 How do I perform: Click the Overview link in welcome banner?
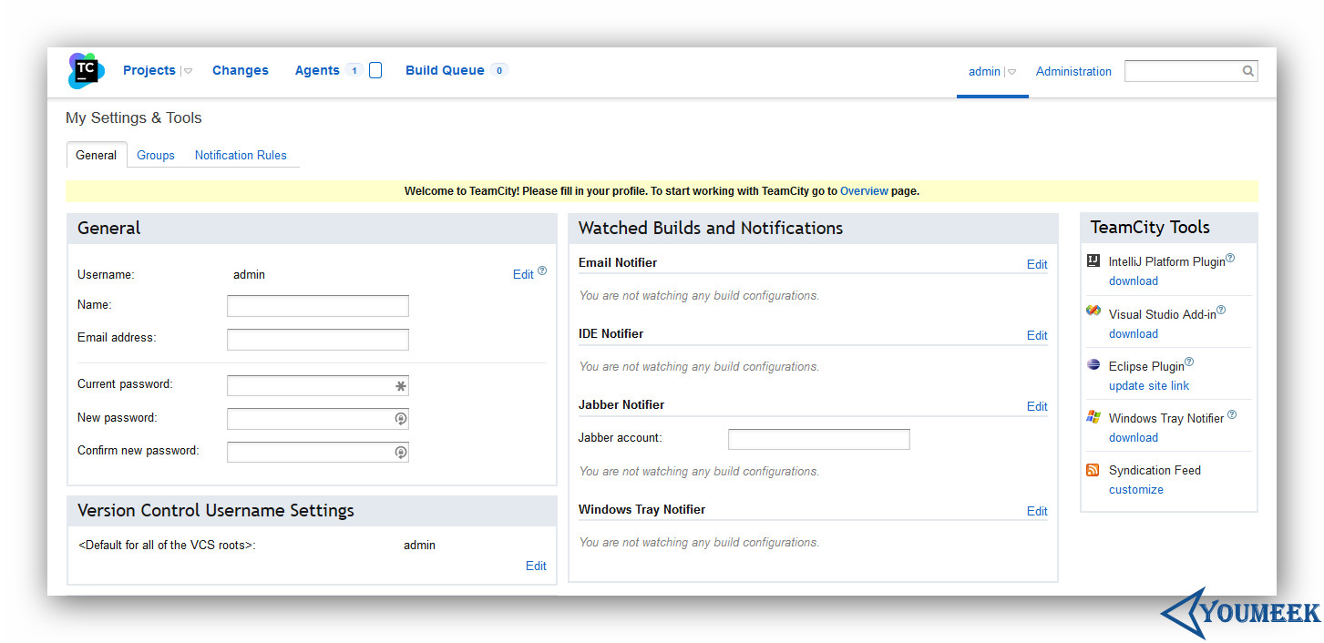(x=864, y=191)
